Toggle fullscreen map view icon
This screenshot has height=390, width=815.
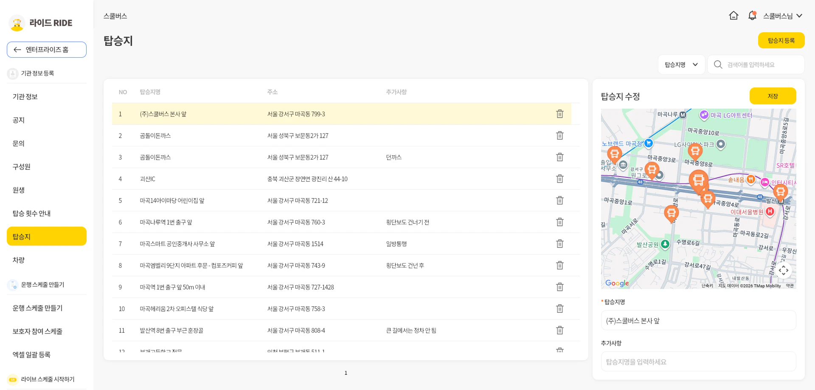point(783,270)
